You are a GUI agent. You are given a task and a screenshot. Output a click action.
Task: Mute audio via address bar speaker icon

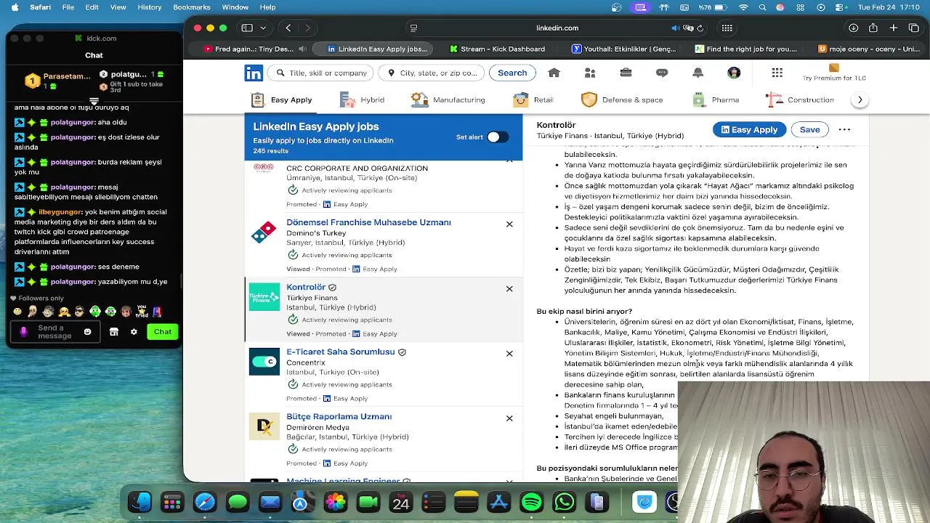tap(675, 28)
